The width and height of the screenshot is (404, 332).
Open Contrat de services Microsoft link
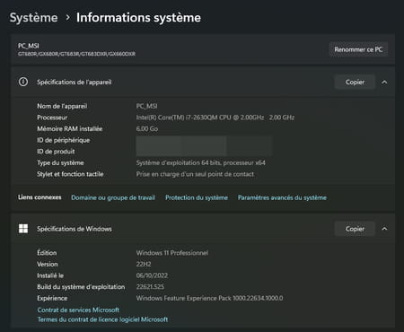[x=78, y=310]
